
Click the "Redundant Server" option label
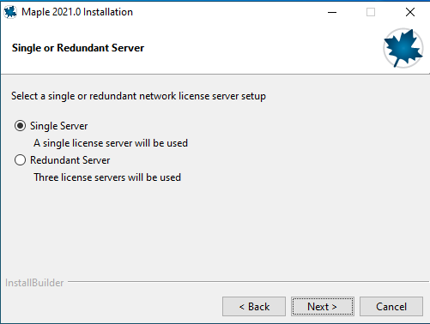(70, 160)
